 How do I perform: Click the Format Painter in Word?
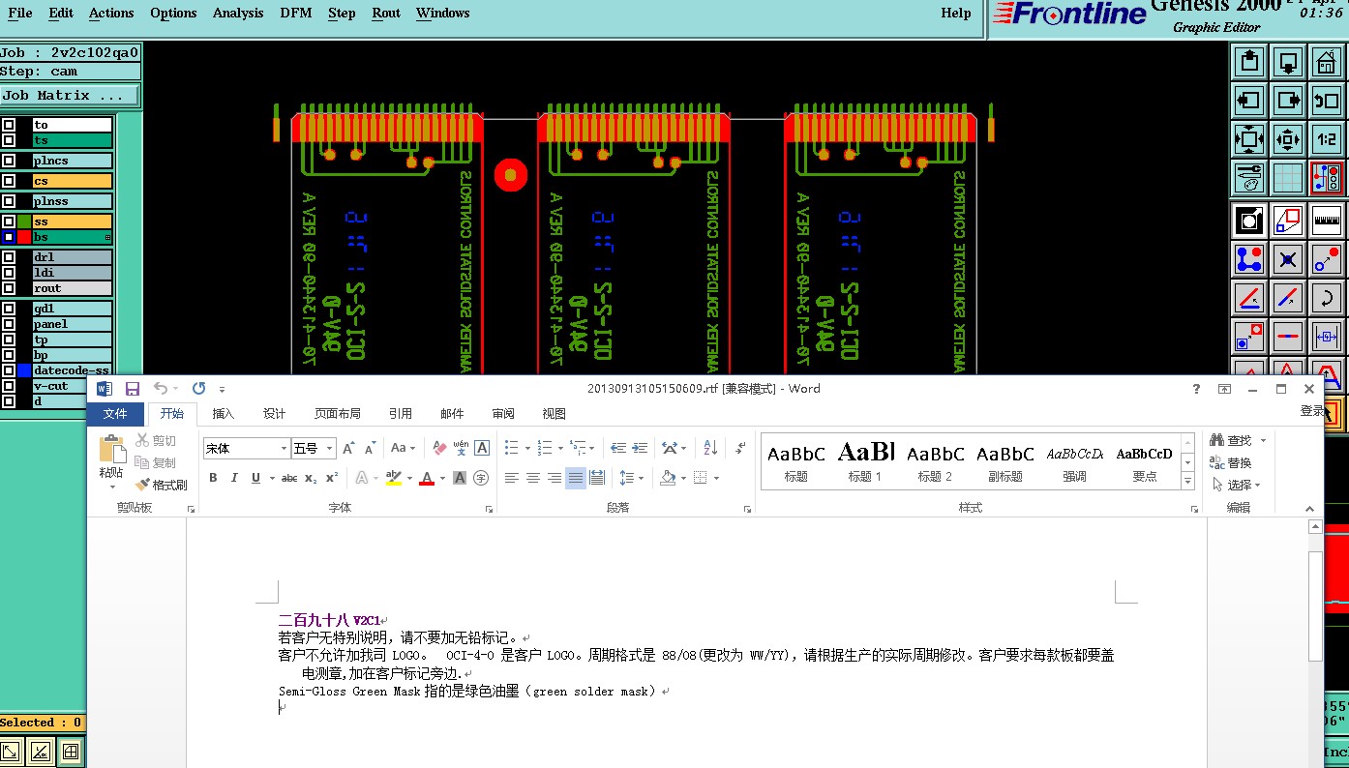coord(162,485)
